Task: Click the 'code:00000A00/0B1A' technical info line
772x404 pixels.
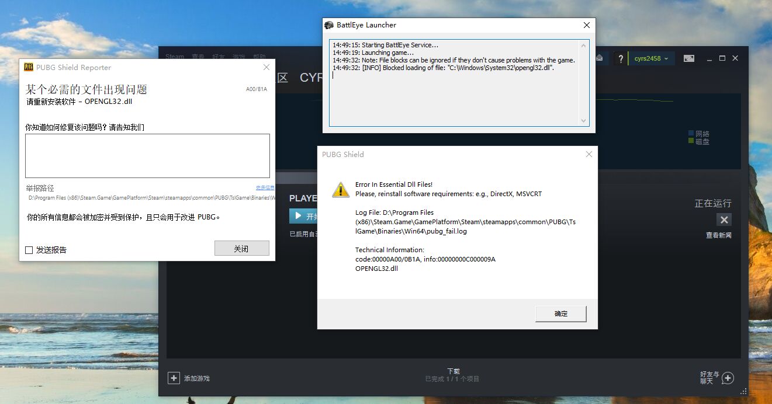Action: click(425, 259)
